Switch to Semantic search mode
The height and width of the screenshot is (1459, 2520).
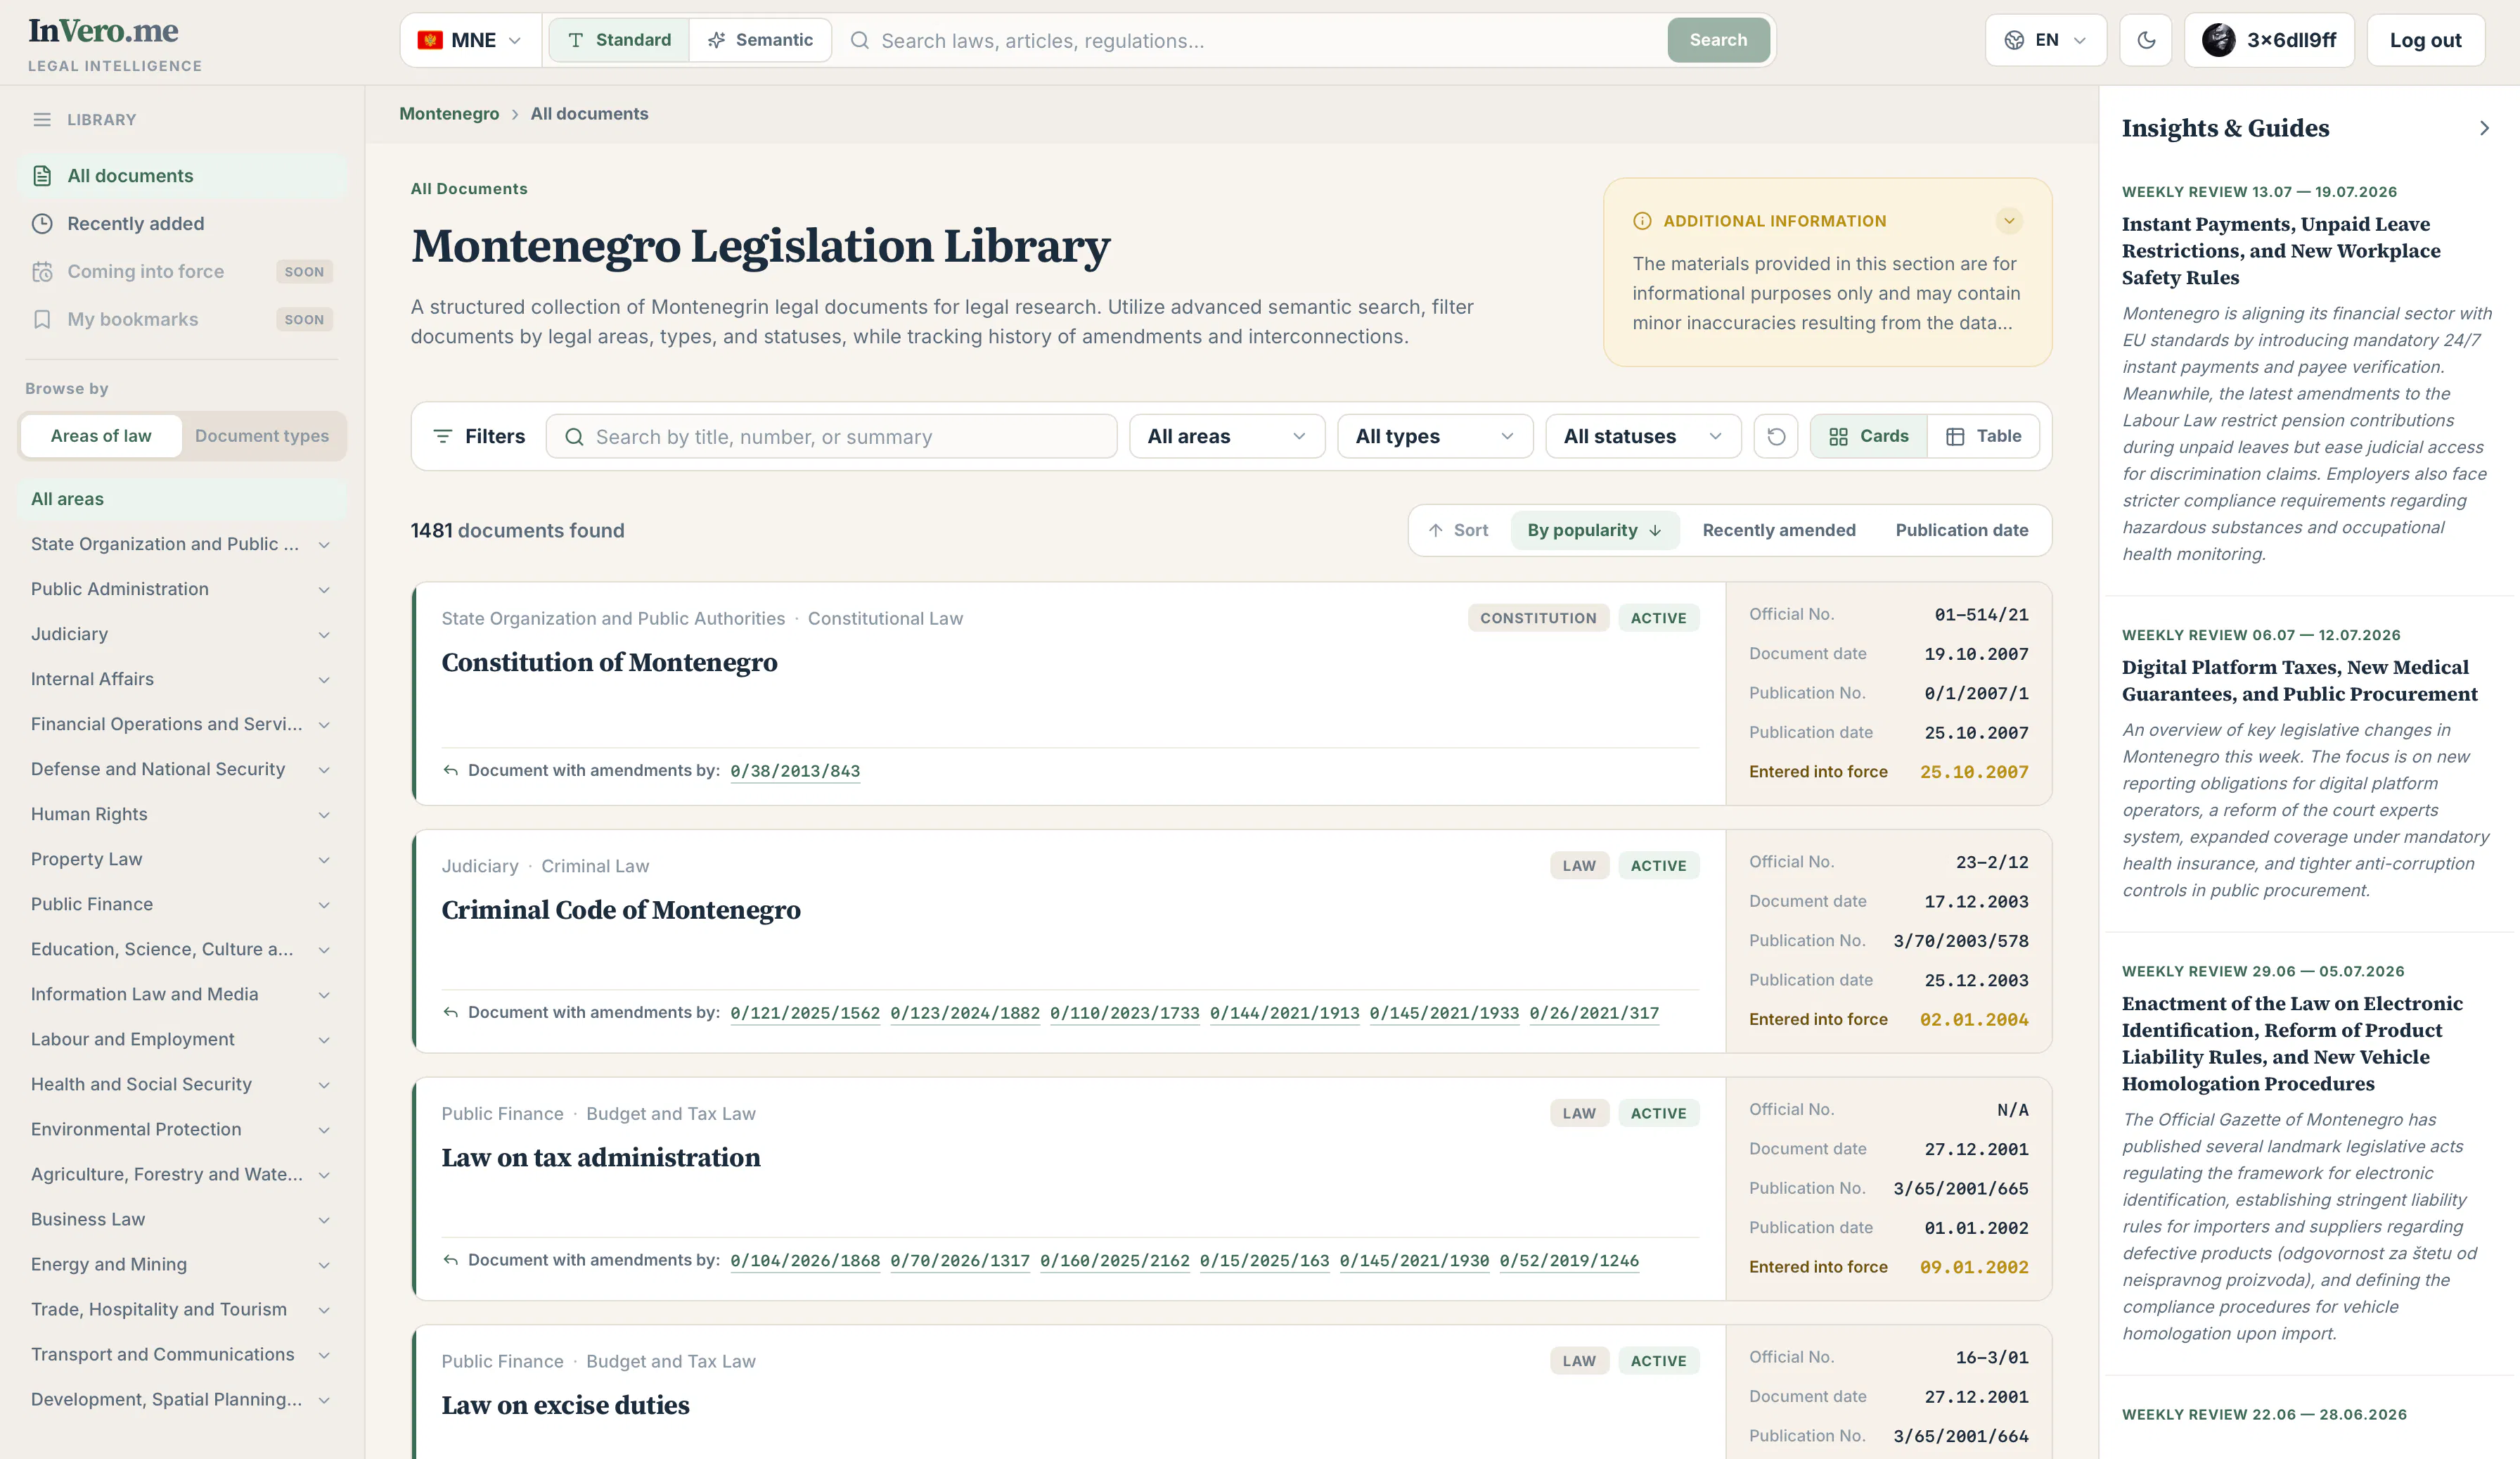click(x=760, y=40)
